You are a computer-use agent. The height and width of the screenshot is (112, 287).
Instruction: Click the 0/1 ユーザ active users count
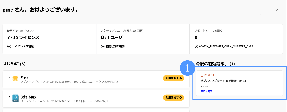click(x=112, y=38)
